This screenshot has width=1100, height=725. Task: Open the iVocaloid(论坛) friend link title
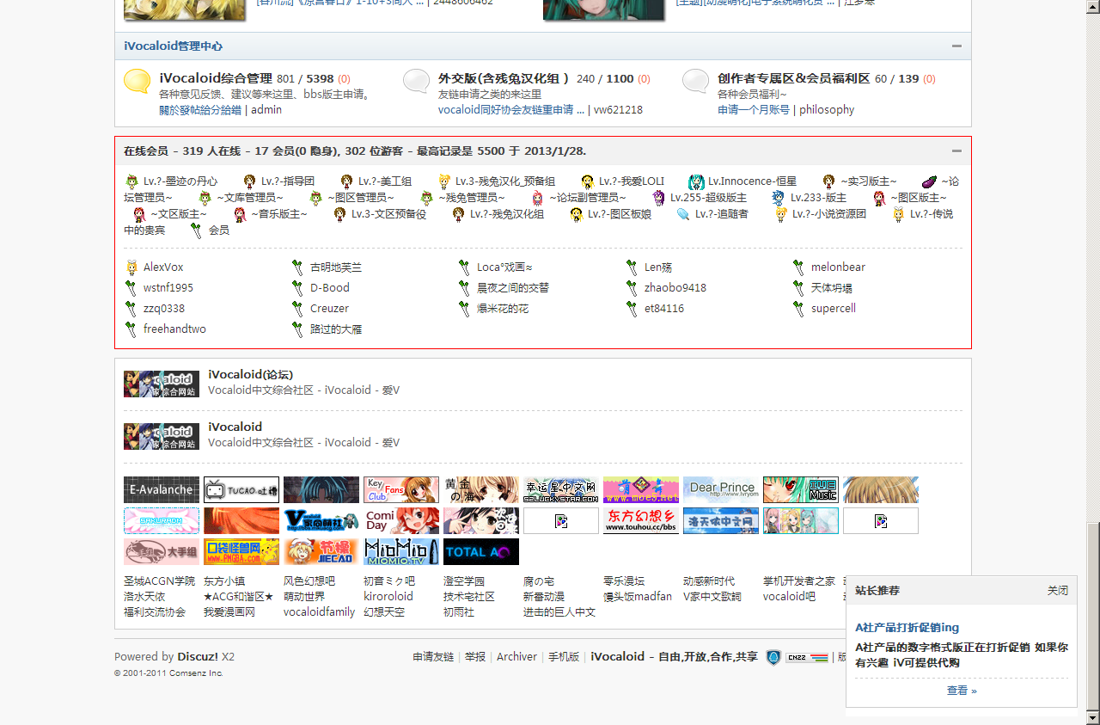pos(251,374)
